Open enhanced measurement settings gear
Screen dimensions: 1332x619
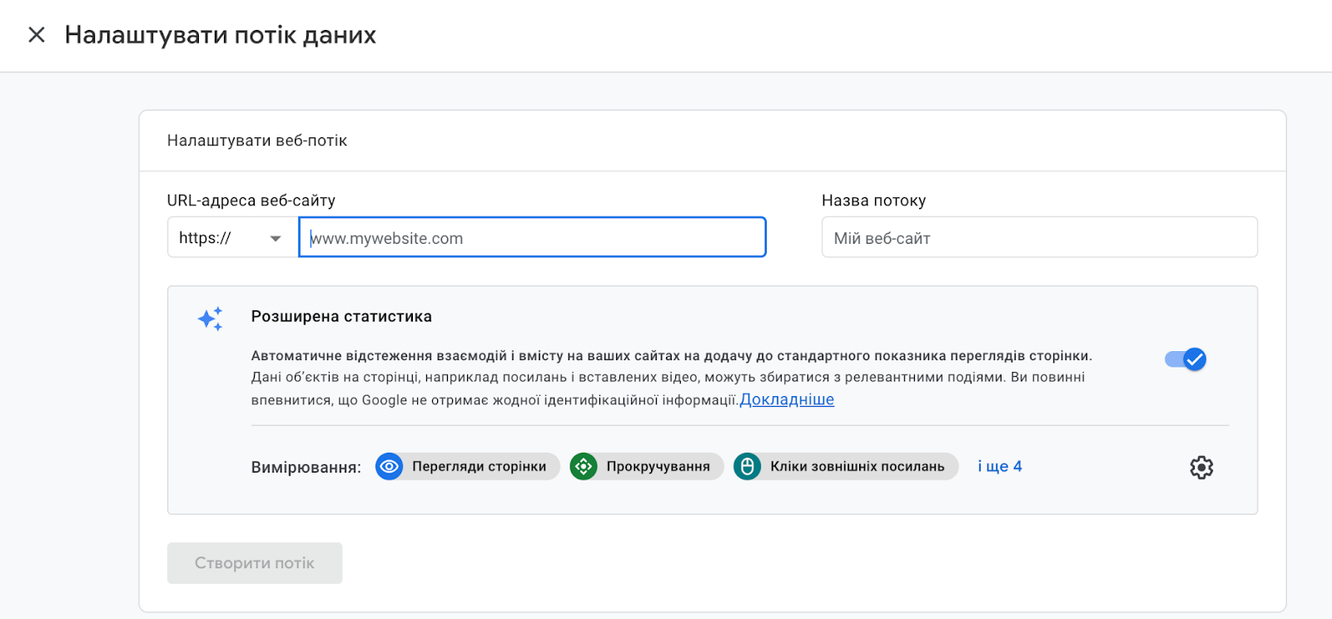click(x=1201, y=468)
